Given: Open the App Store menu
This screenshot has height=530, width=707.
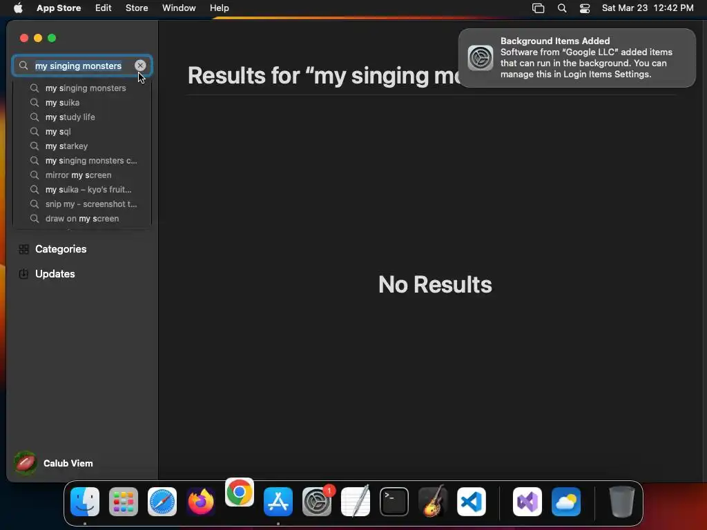Looking at the screenshot, I should tap(59, 8).
